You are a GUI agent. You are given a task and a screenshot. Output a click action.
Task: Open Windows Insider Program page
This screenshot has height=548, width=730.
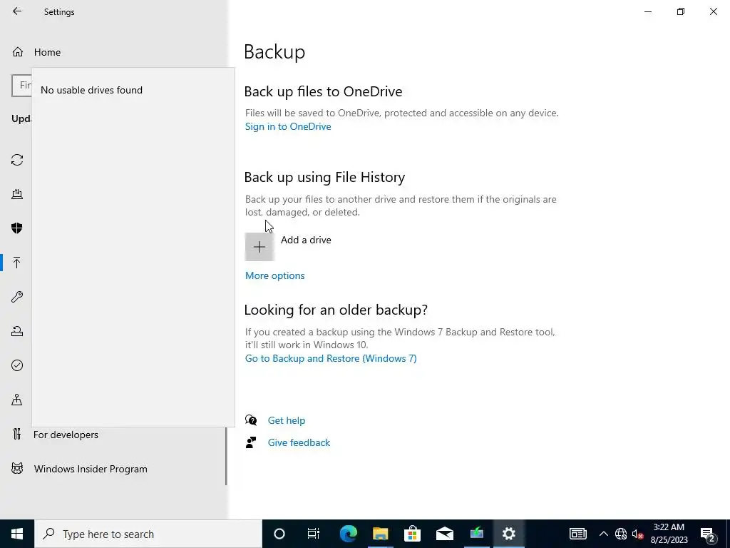pyautogui.click(x=91, y=469)
